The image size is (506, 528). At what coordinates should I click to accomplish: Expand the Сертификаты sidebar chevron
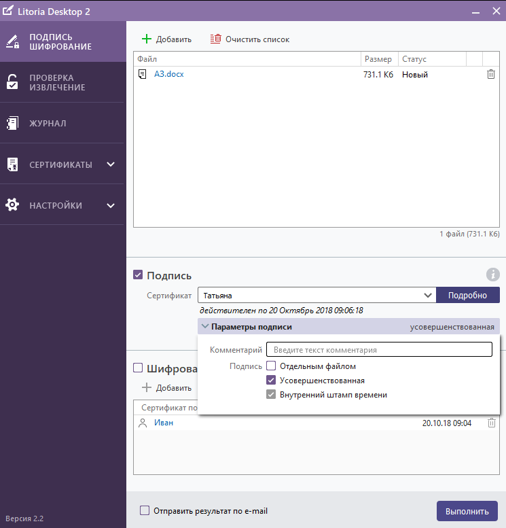(111, 164)
